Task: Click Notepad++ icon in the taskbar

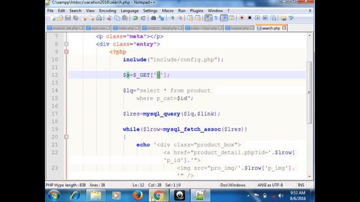Action: point(200,195)
